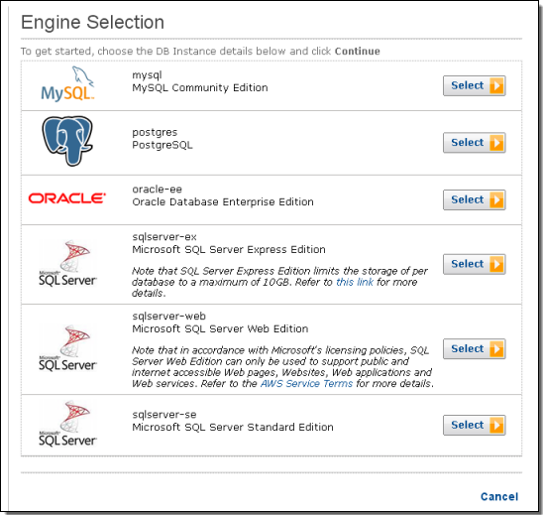The image size is (543, 515).
Task: Click orange arrow on postgres Select button
Action: coord(496,143)
